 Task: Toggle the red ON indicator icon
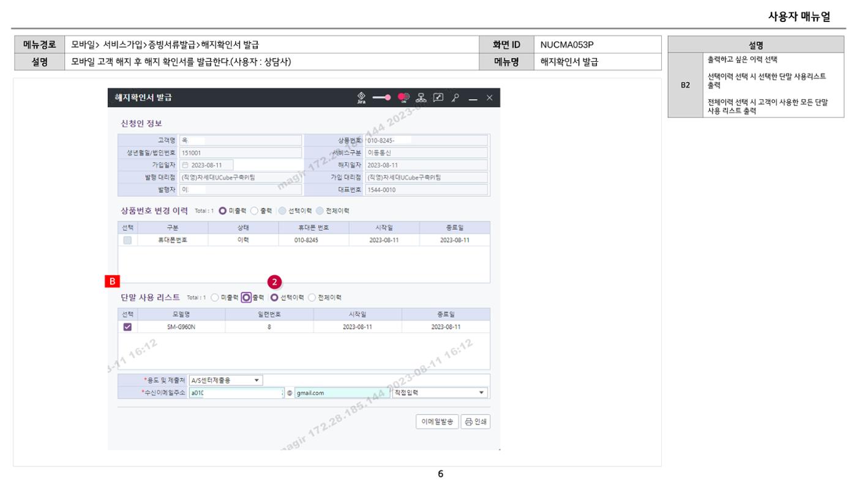point(404,98)
